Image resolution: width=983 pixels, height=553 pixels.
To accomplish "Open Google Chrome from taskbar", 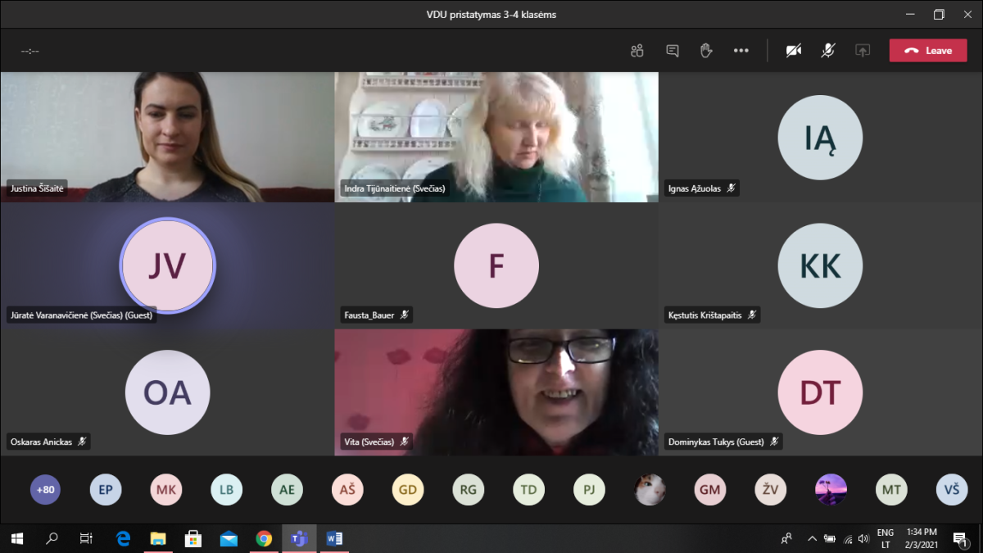I will [x=264, y=538].
